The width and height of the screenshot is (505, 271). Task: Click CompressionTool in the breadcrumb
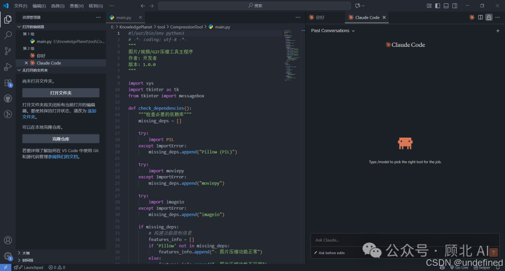pos(187,27)
